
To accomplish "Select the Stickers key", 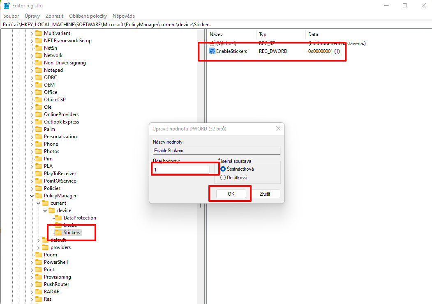I will pyautogui.click(x=72, y=233).
